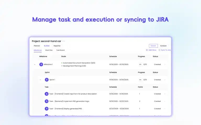Screen dimensions: 201x125
Task: Click schedule 01/19/2025 - 01/22/2025
Action: tap(119, 101)
